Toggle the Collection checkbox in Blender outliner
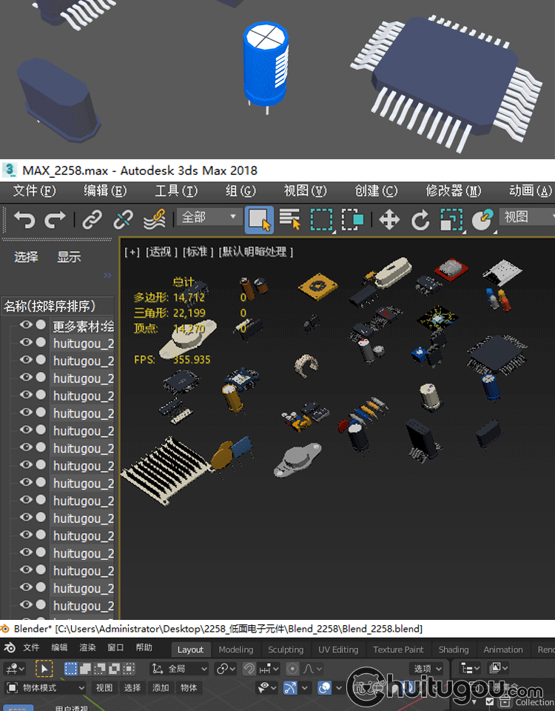555x711 pixels. click(x=489, y=701)
